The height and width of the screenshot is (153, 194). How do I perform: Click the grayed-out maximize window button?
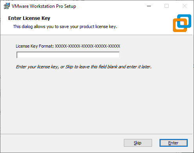(167, 6)
